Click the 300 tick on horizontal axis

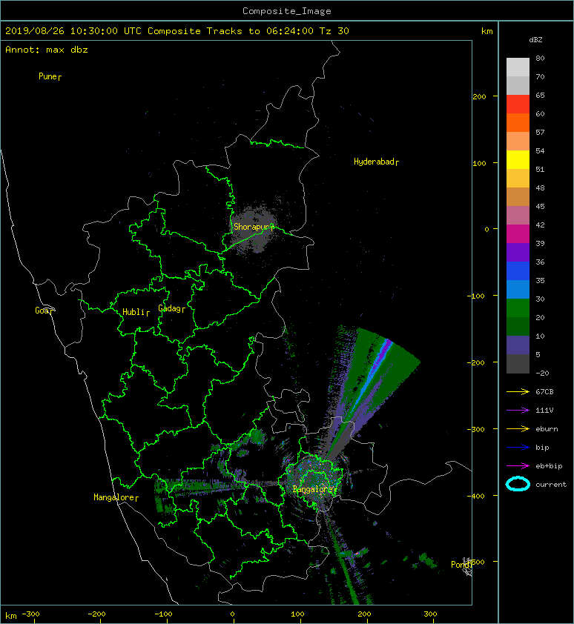430,614
